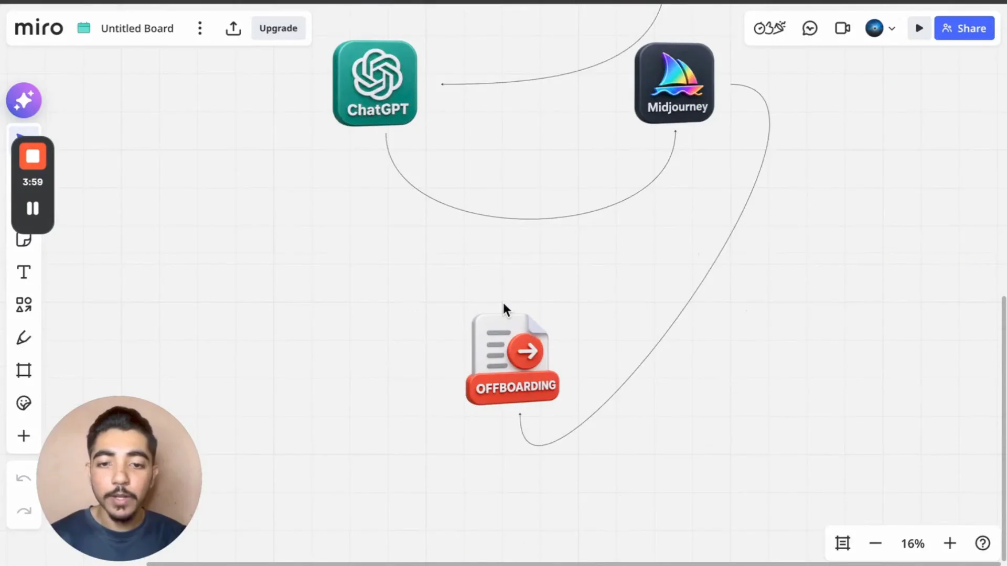The height and width of the screenshot is (566, 1007).
Task: Pause the screen recording
Action: click(x=33, y=208)
